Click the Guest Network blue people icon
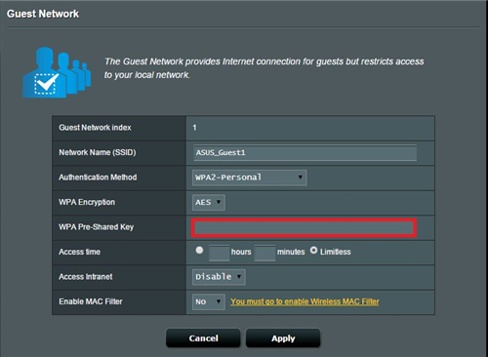Screen dimensions: 488x357 (x=57, y=72)
